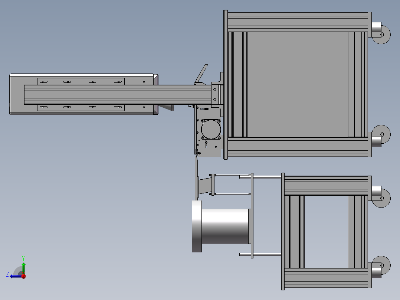Click the angled lever handle above the frame
400x300 pixels.
point(202,72)
